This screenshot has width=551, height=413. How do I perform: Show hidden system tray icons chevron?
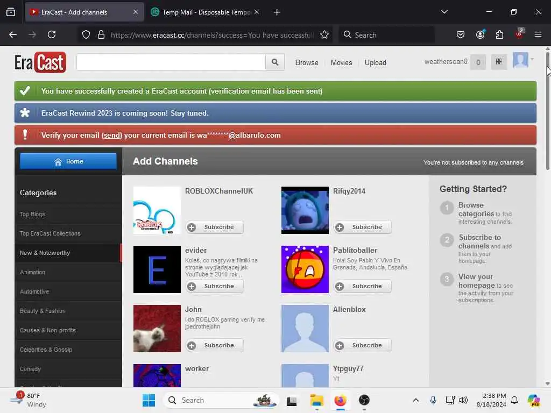click(x=416, y=400)
